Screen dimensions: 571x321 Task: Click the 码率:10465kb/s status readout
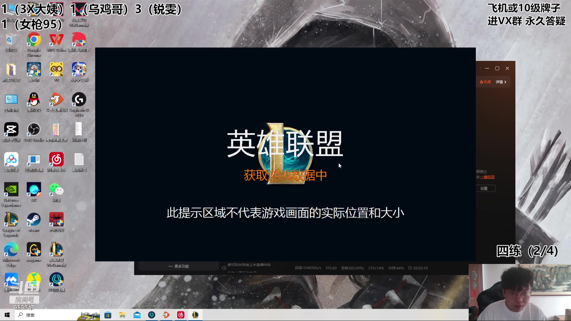coord(308,268)
